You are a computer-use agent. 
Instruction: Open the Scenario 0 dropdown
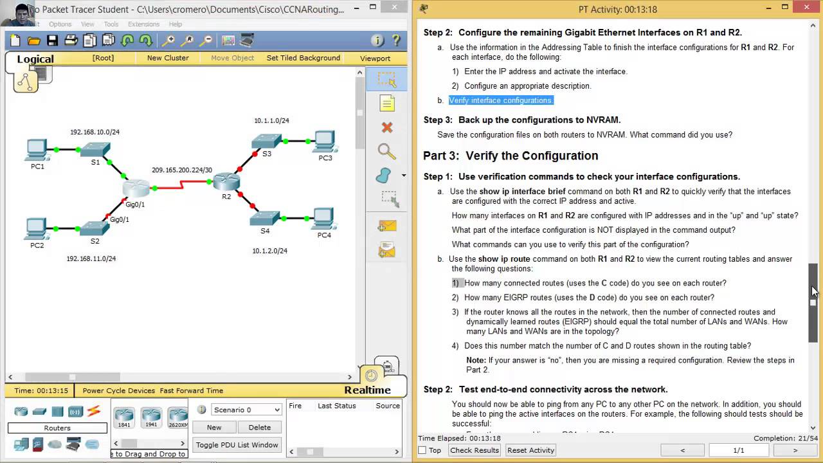point(246,410)
